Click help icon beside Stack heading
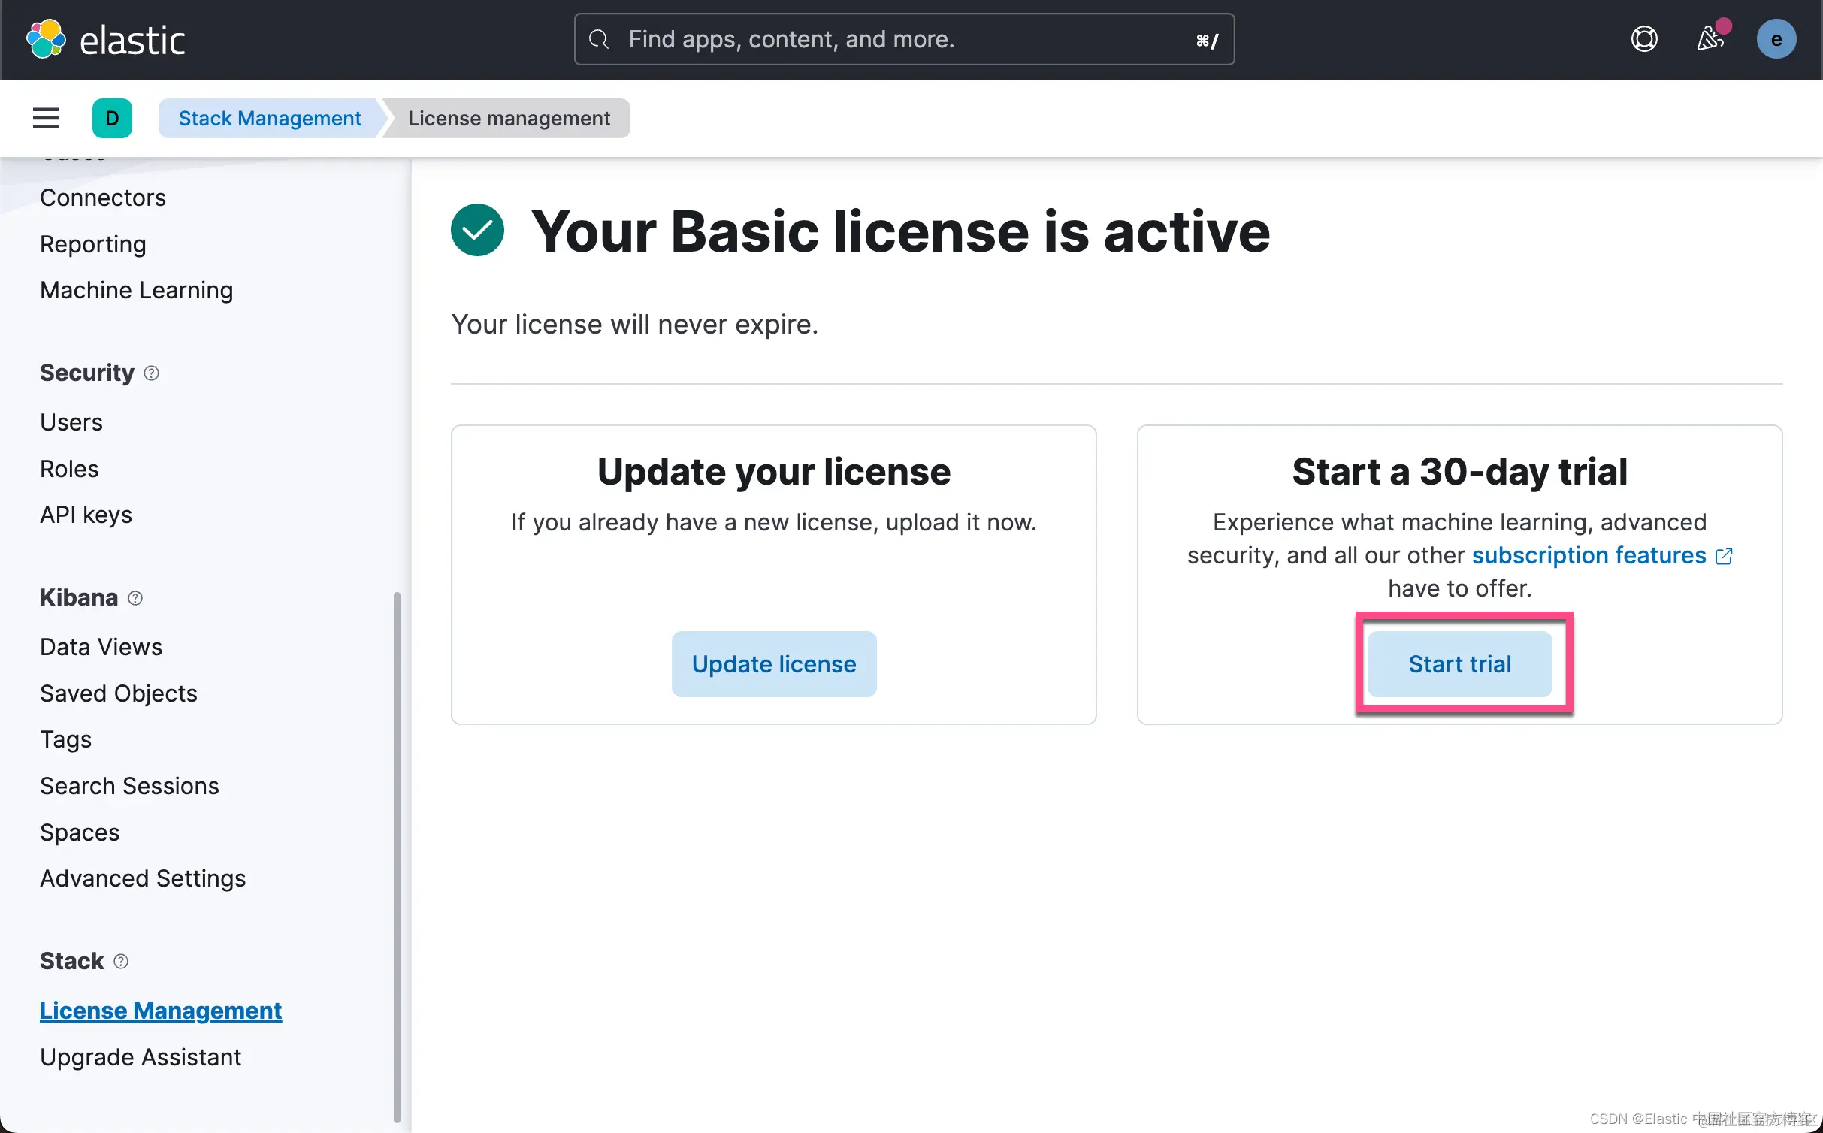 point(121,962)
